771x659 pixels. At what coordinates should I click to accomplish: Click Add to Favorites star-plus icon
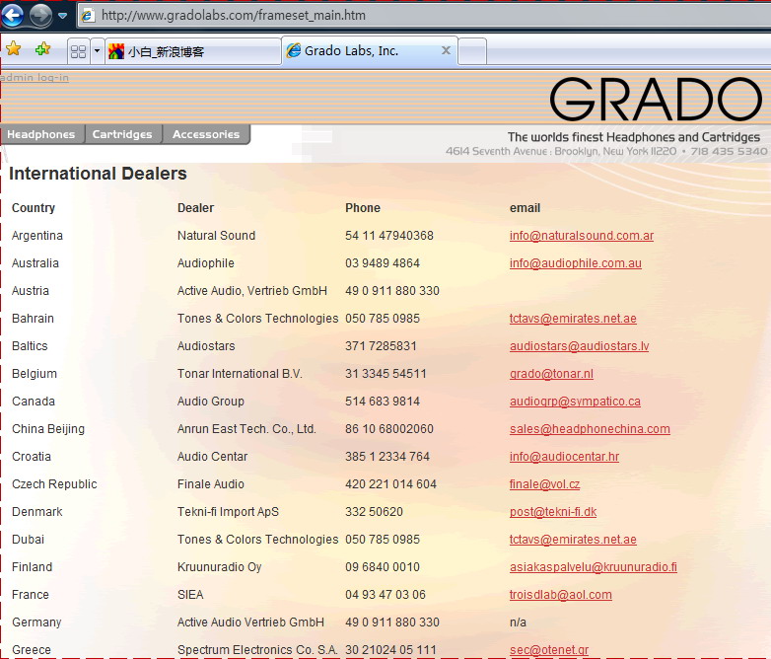[x=42, y=48]
